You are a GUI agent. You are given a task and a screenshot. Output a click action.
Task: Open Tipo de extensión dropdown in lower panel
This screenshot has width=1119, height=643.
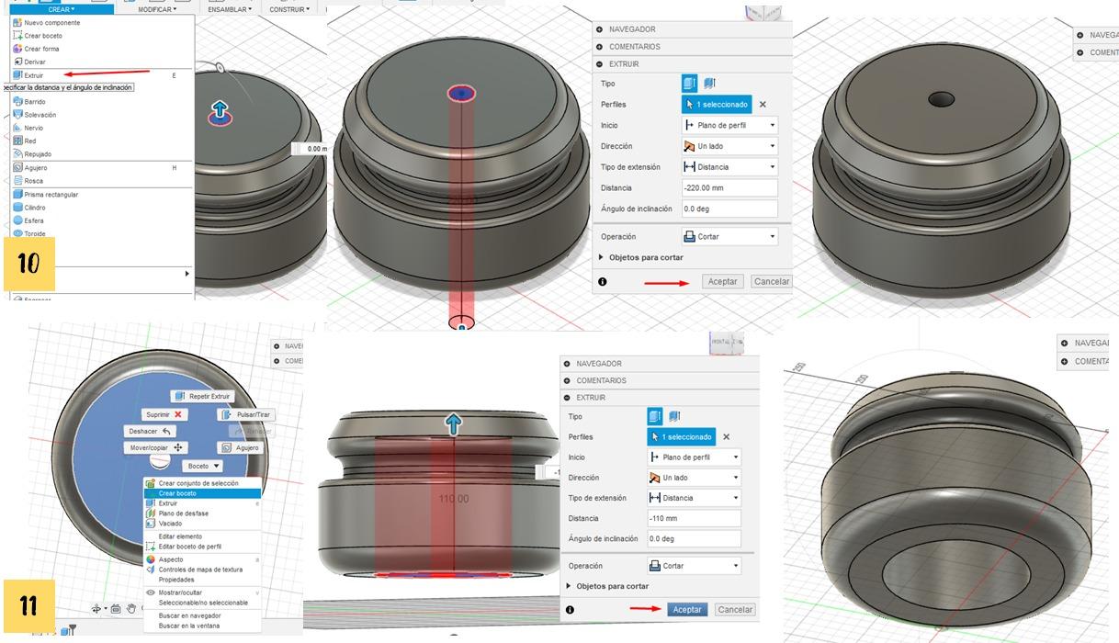click(694, 498)
